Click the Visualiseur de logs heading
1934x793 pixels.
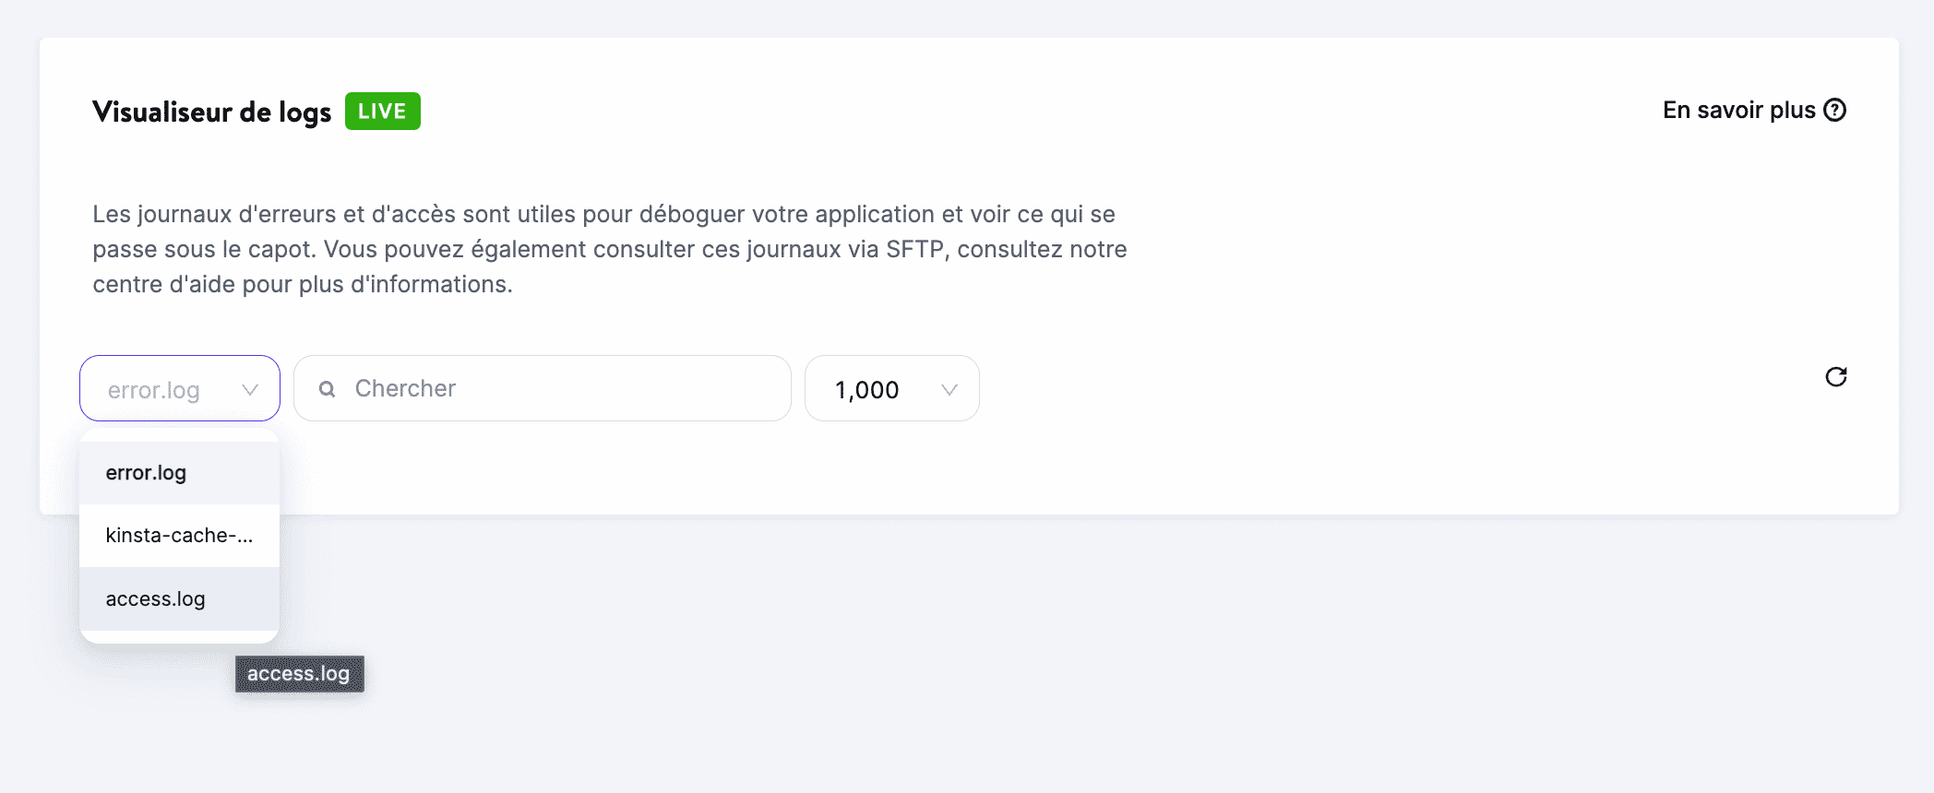tap(211, 111)
